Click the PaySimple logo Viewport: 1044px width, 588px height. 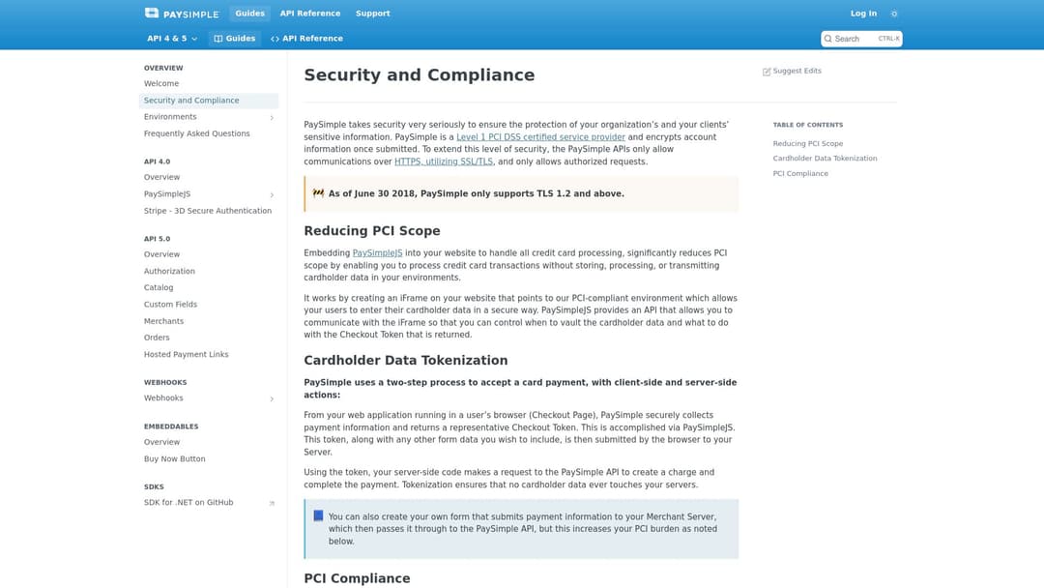[x=181, y=14]
